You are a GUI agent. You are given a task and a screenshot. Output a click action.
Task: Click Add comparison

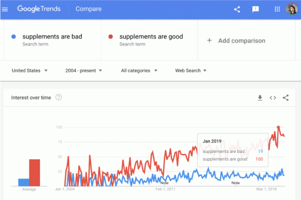point(236,41)
